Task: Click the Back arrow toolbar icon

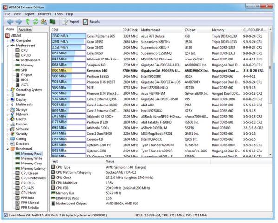Action: coord(11,22)
